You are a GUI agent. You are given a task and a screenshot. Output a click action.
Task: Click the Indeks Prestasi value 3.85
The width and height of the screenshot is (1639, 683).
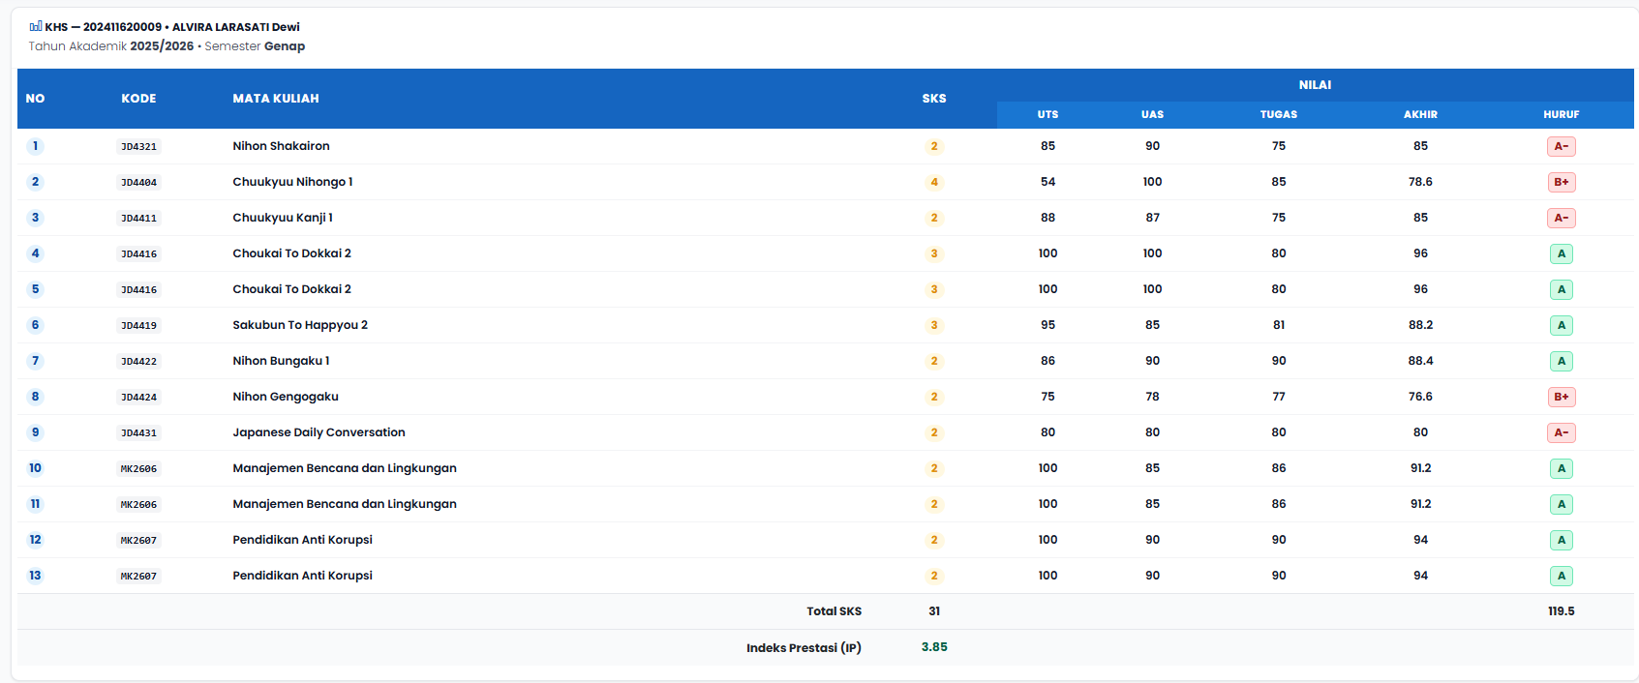click(934, 647)
